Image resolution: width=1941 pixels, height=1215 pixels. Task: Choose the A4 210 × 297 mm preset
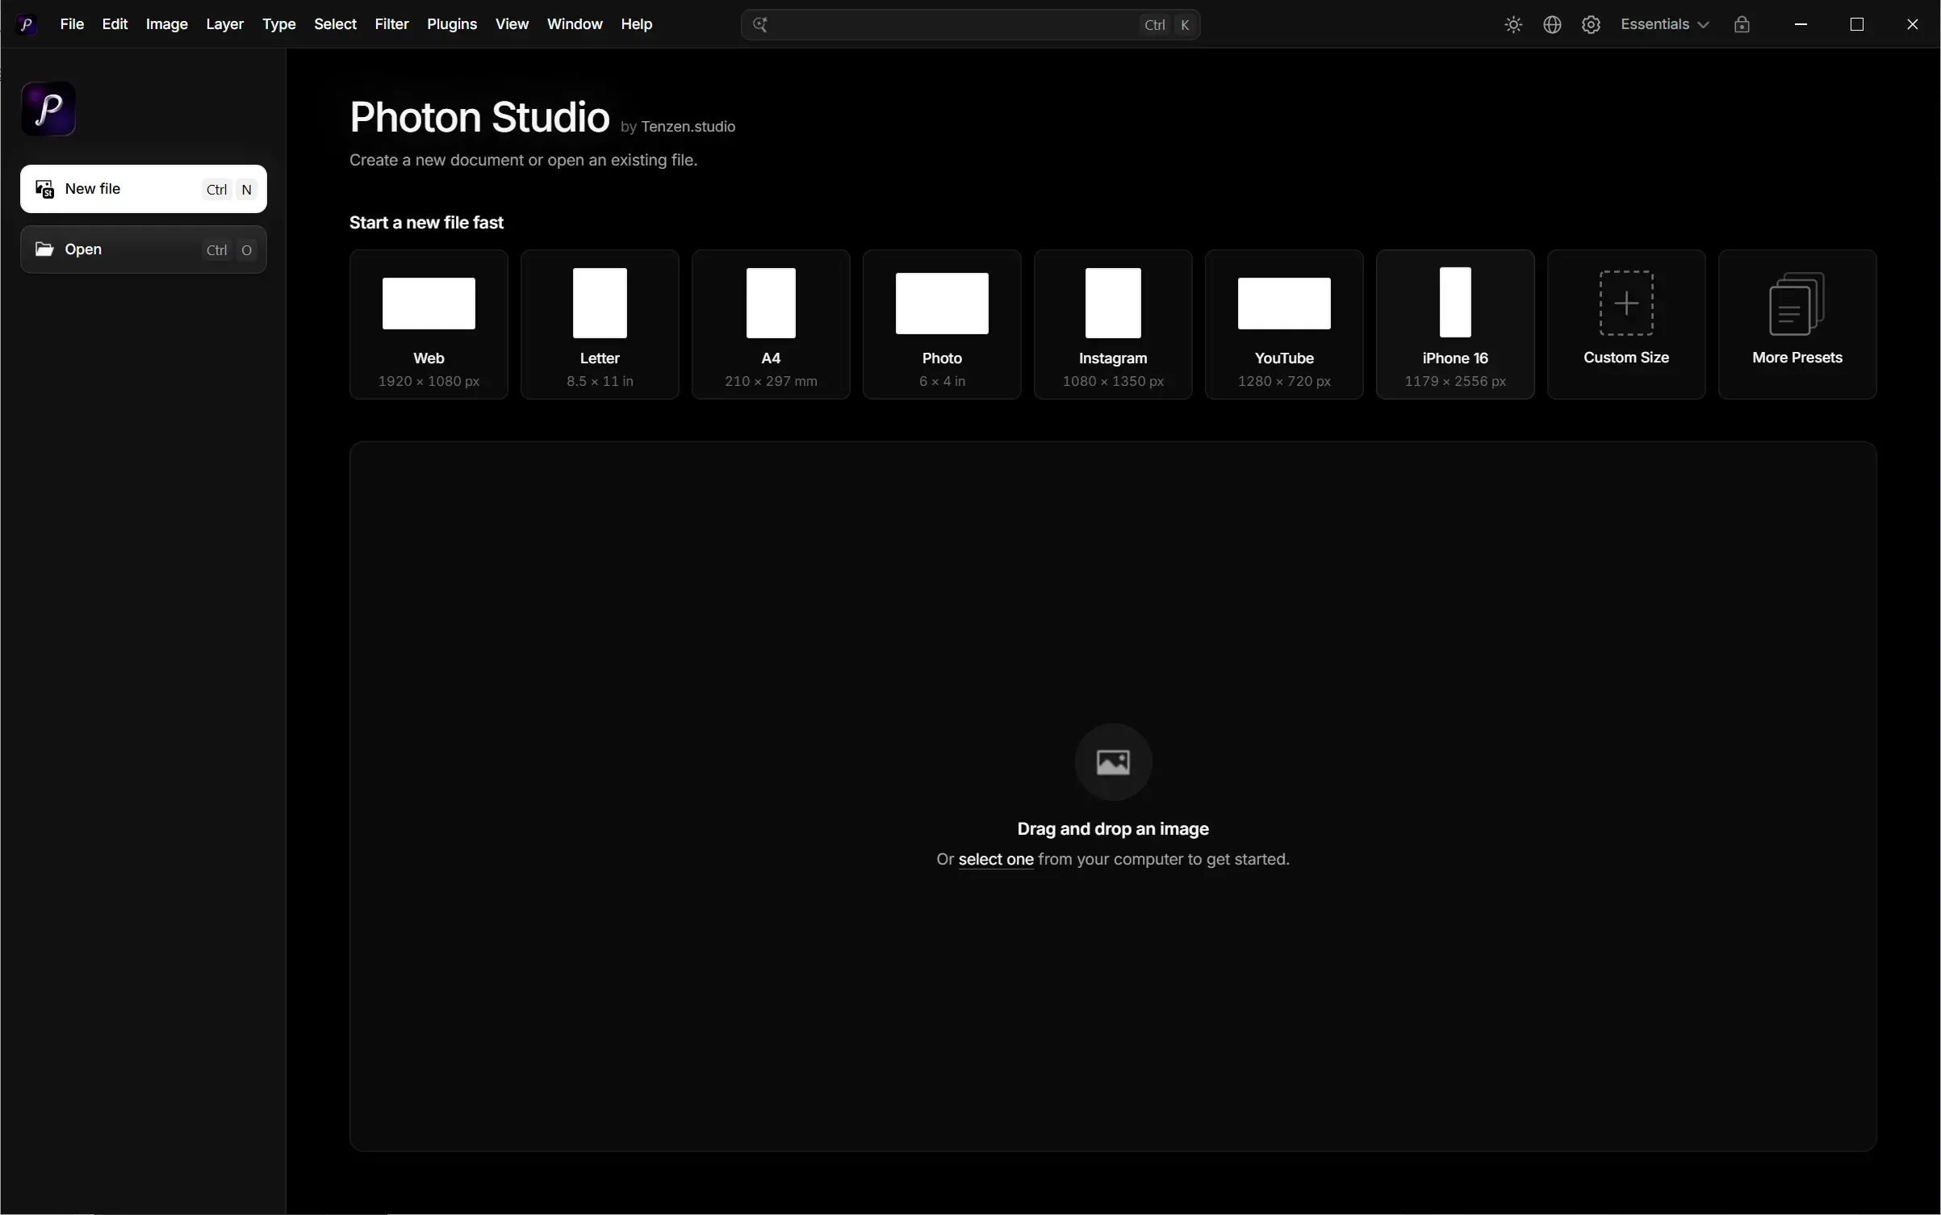point(771,325)
